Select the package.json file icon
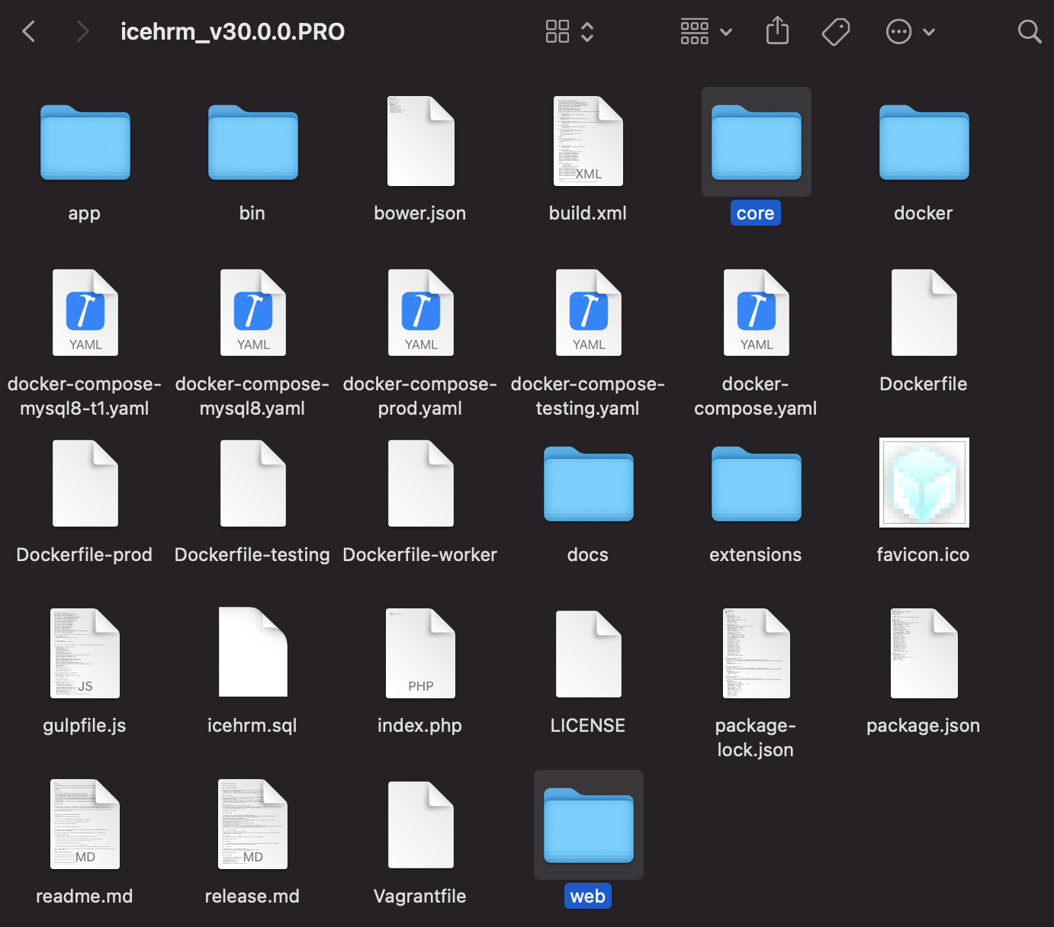Screen dimensions: 1054x927 [924, 653]
